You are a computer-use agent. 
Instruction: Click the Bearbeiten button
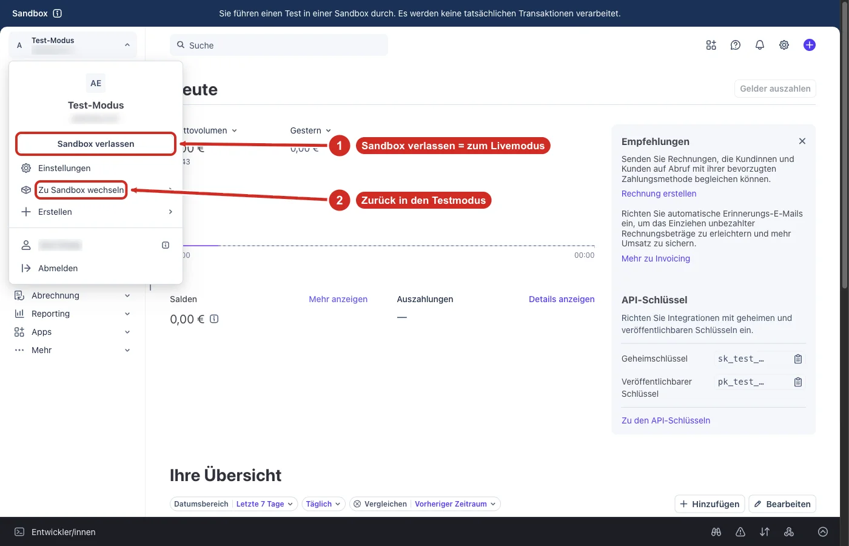pos(782,504)
